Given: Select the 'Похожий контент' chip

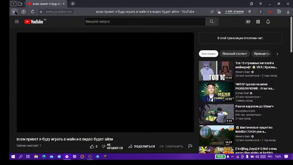Looking at the screenshot, I should coord(235,54).
